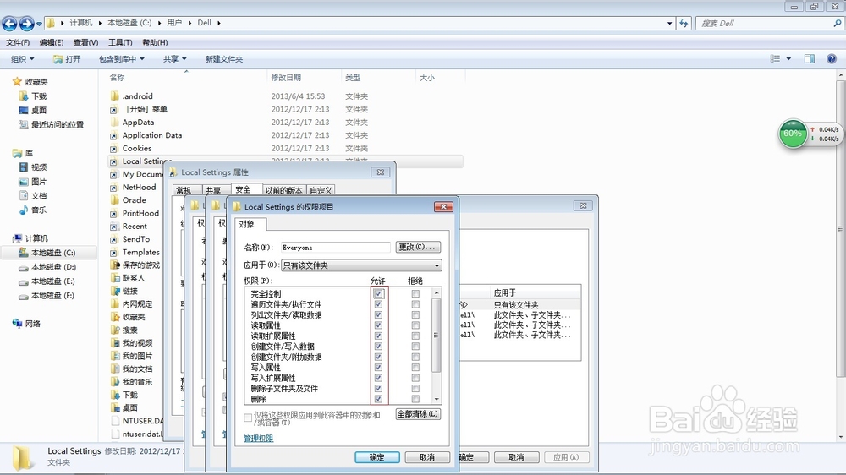846x475 pixels.
Task: Open the 文件(F) menu
Action: tap(17, 42)
